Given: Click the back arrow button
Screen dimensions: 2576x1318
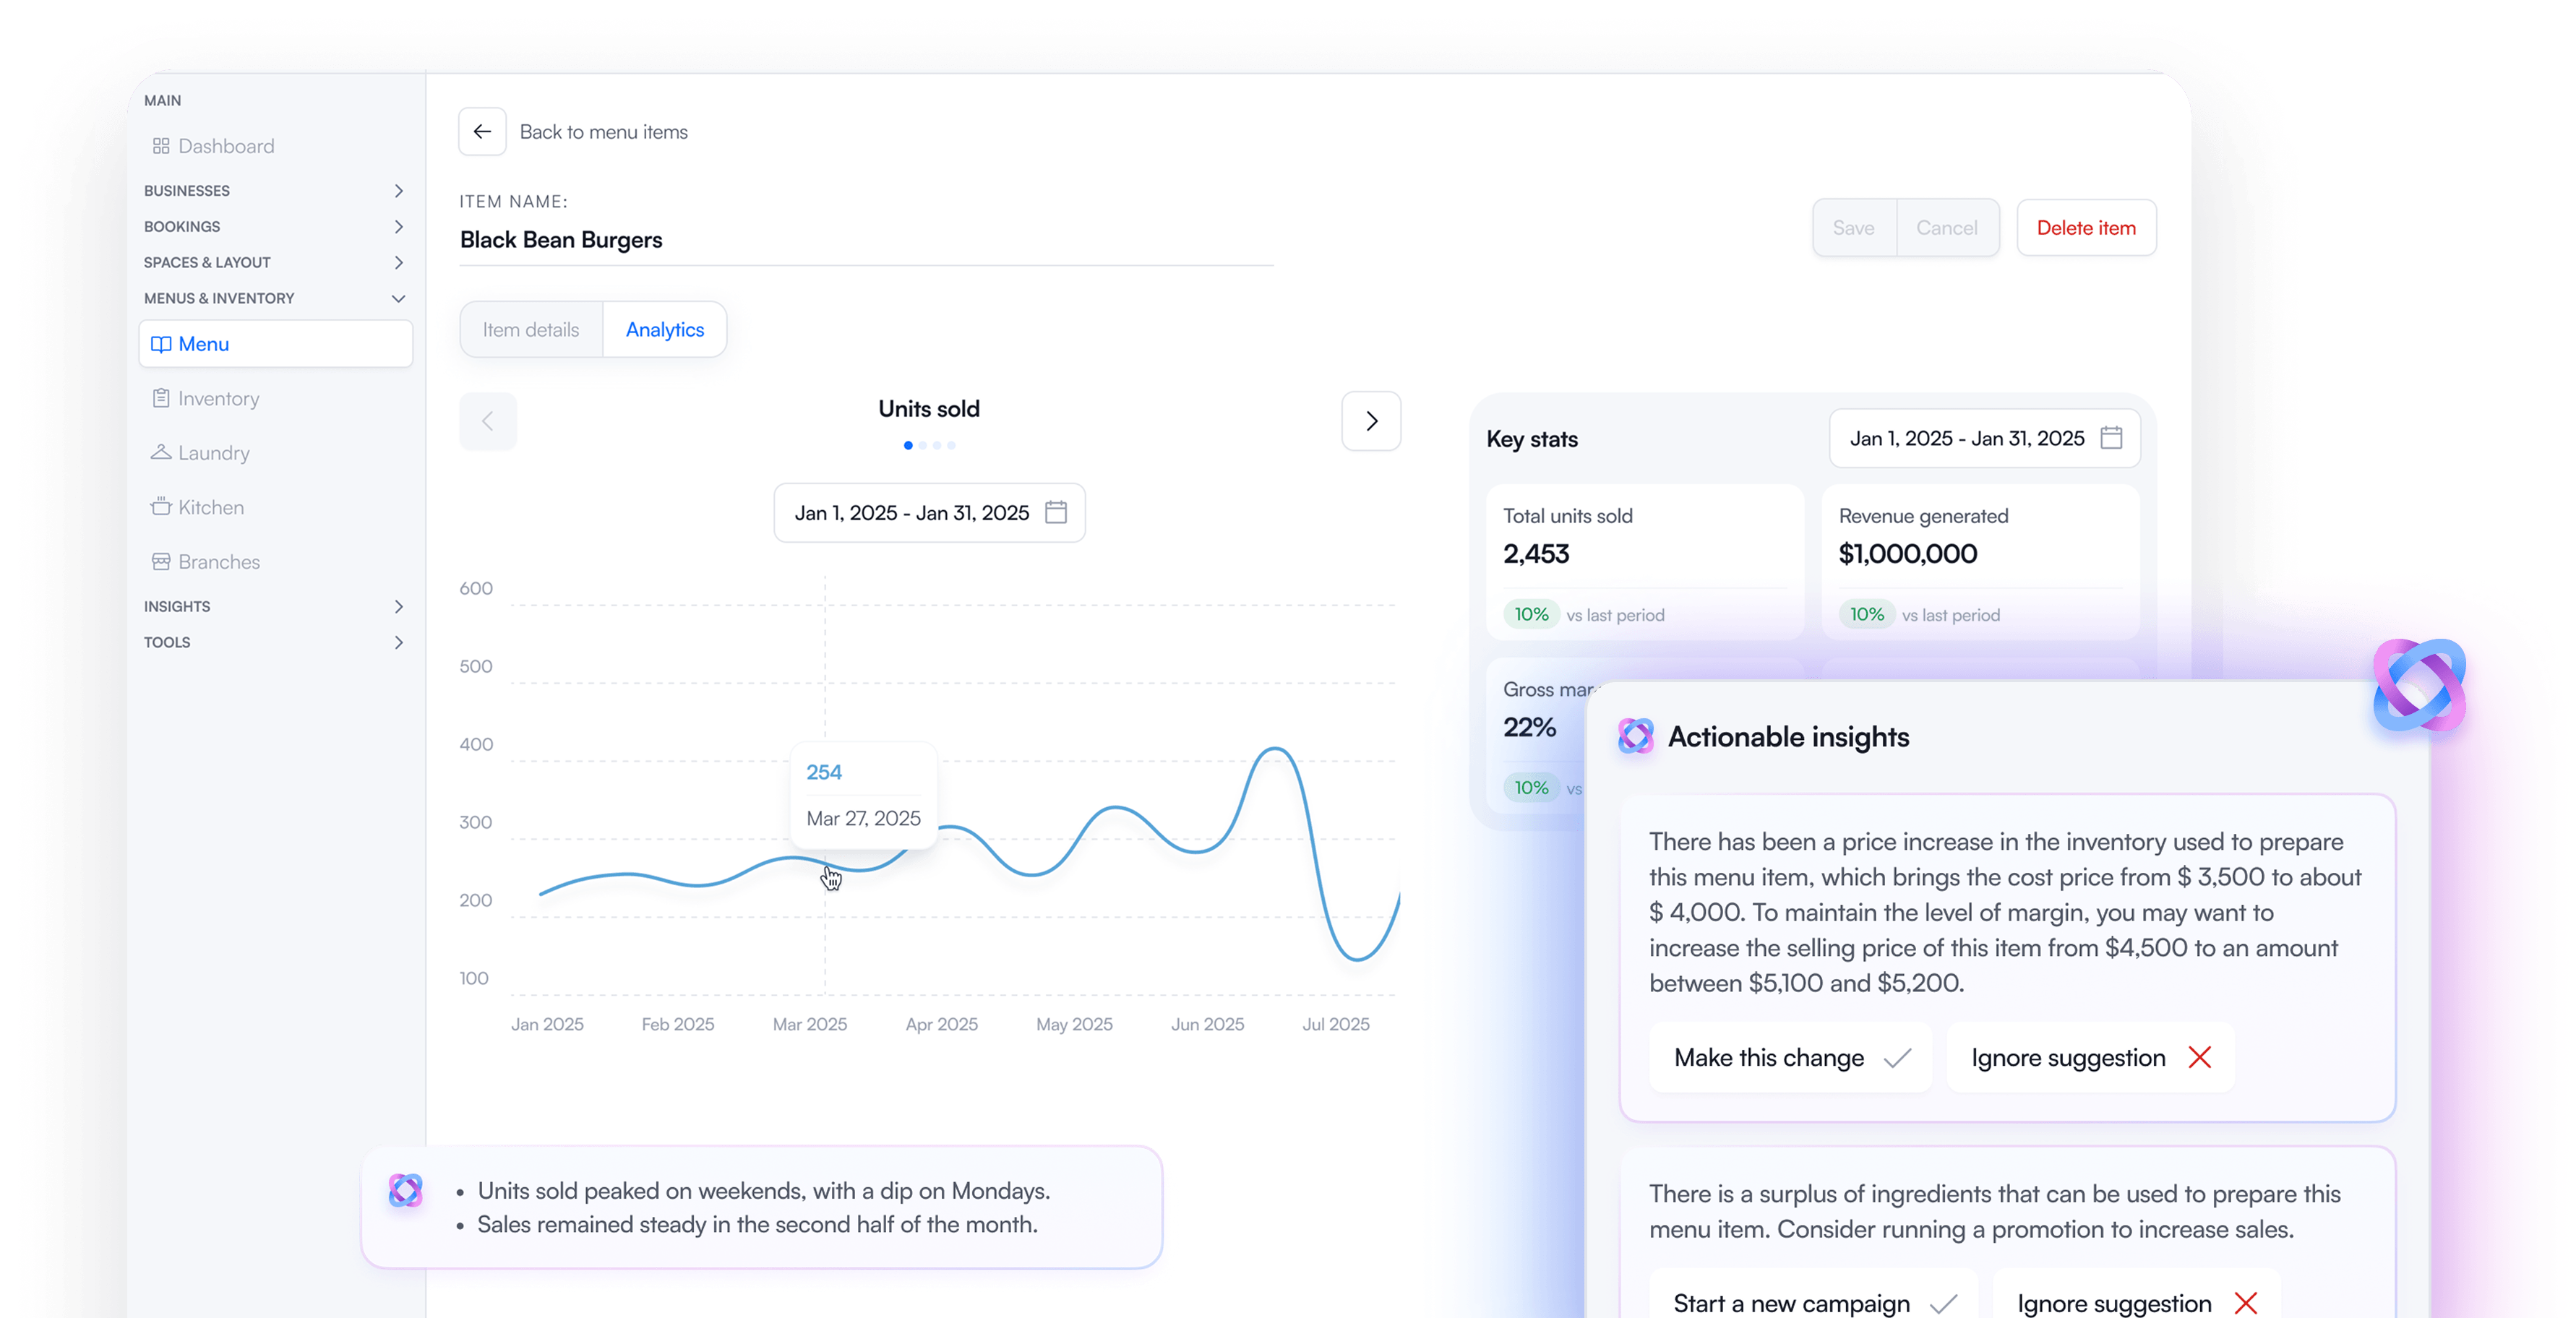Looking at the screenshot, I should 482,131.
